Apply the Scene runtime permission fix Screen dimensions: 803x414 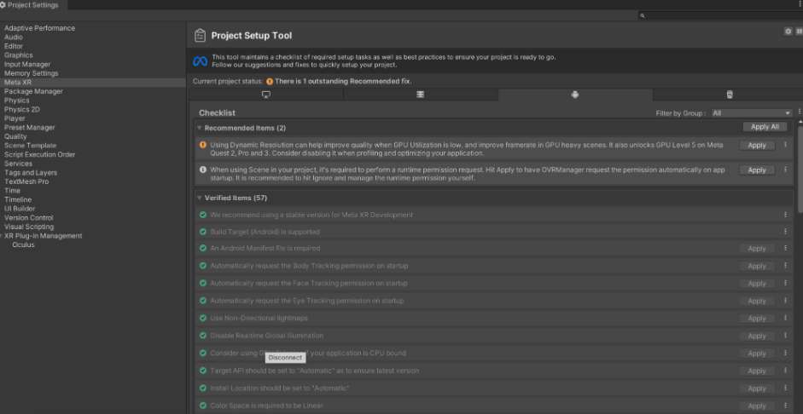(756, 170)
